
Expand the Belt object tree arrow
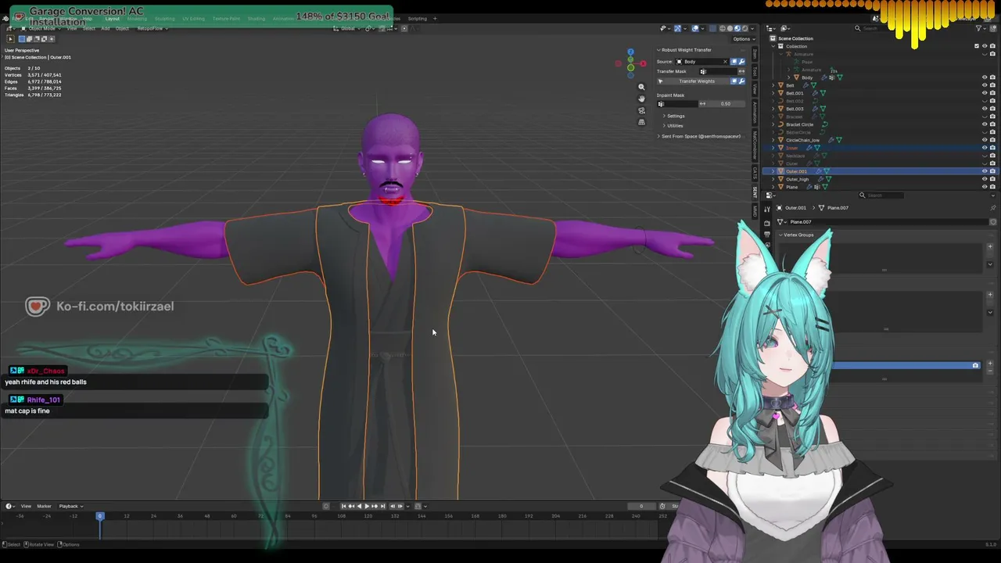click(x=774, y=85)
